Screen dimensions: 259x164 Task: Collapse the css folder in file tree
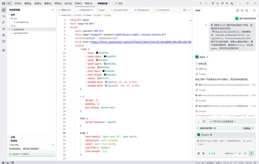[10, 18]
